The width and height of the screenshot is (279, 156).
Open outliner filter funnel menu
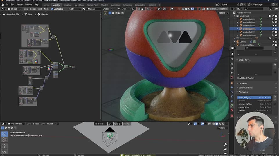[271, 9]
